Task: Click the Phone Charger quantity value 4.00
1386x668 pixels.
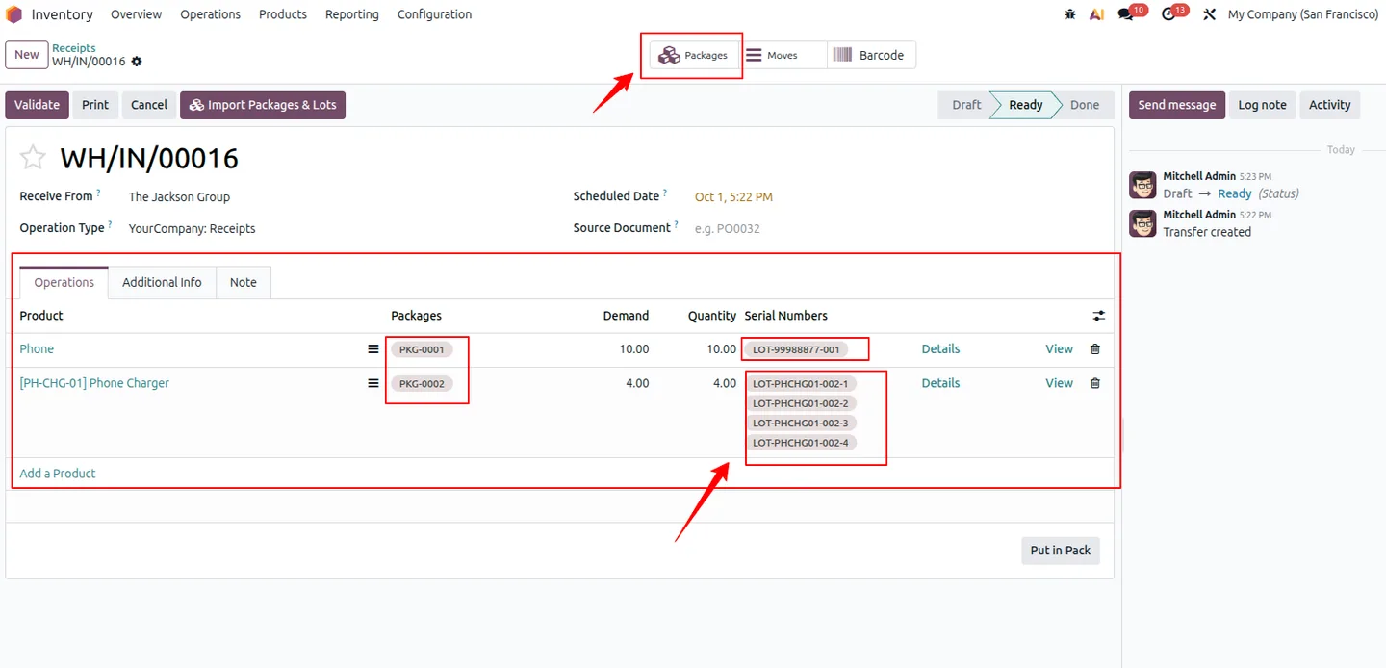Action: (x=725, y=383)
